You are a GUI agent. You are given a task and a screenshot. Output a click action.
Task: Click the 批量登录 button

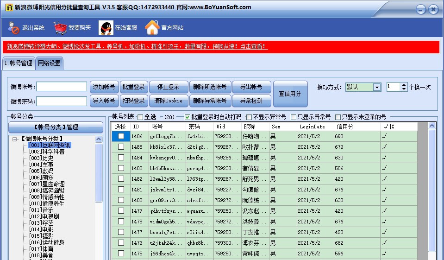click(134, 87)
